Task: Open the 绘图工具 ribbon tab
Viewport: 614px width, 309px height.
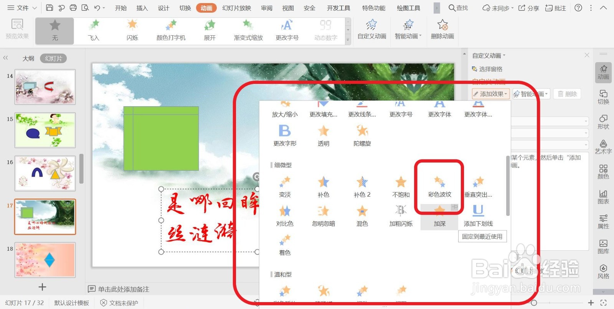Action: click(408, 8)
